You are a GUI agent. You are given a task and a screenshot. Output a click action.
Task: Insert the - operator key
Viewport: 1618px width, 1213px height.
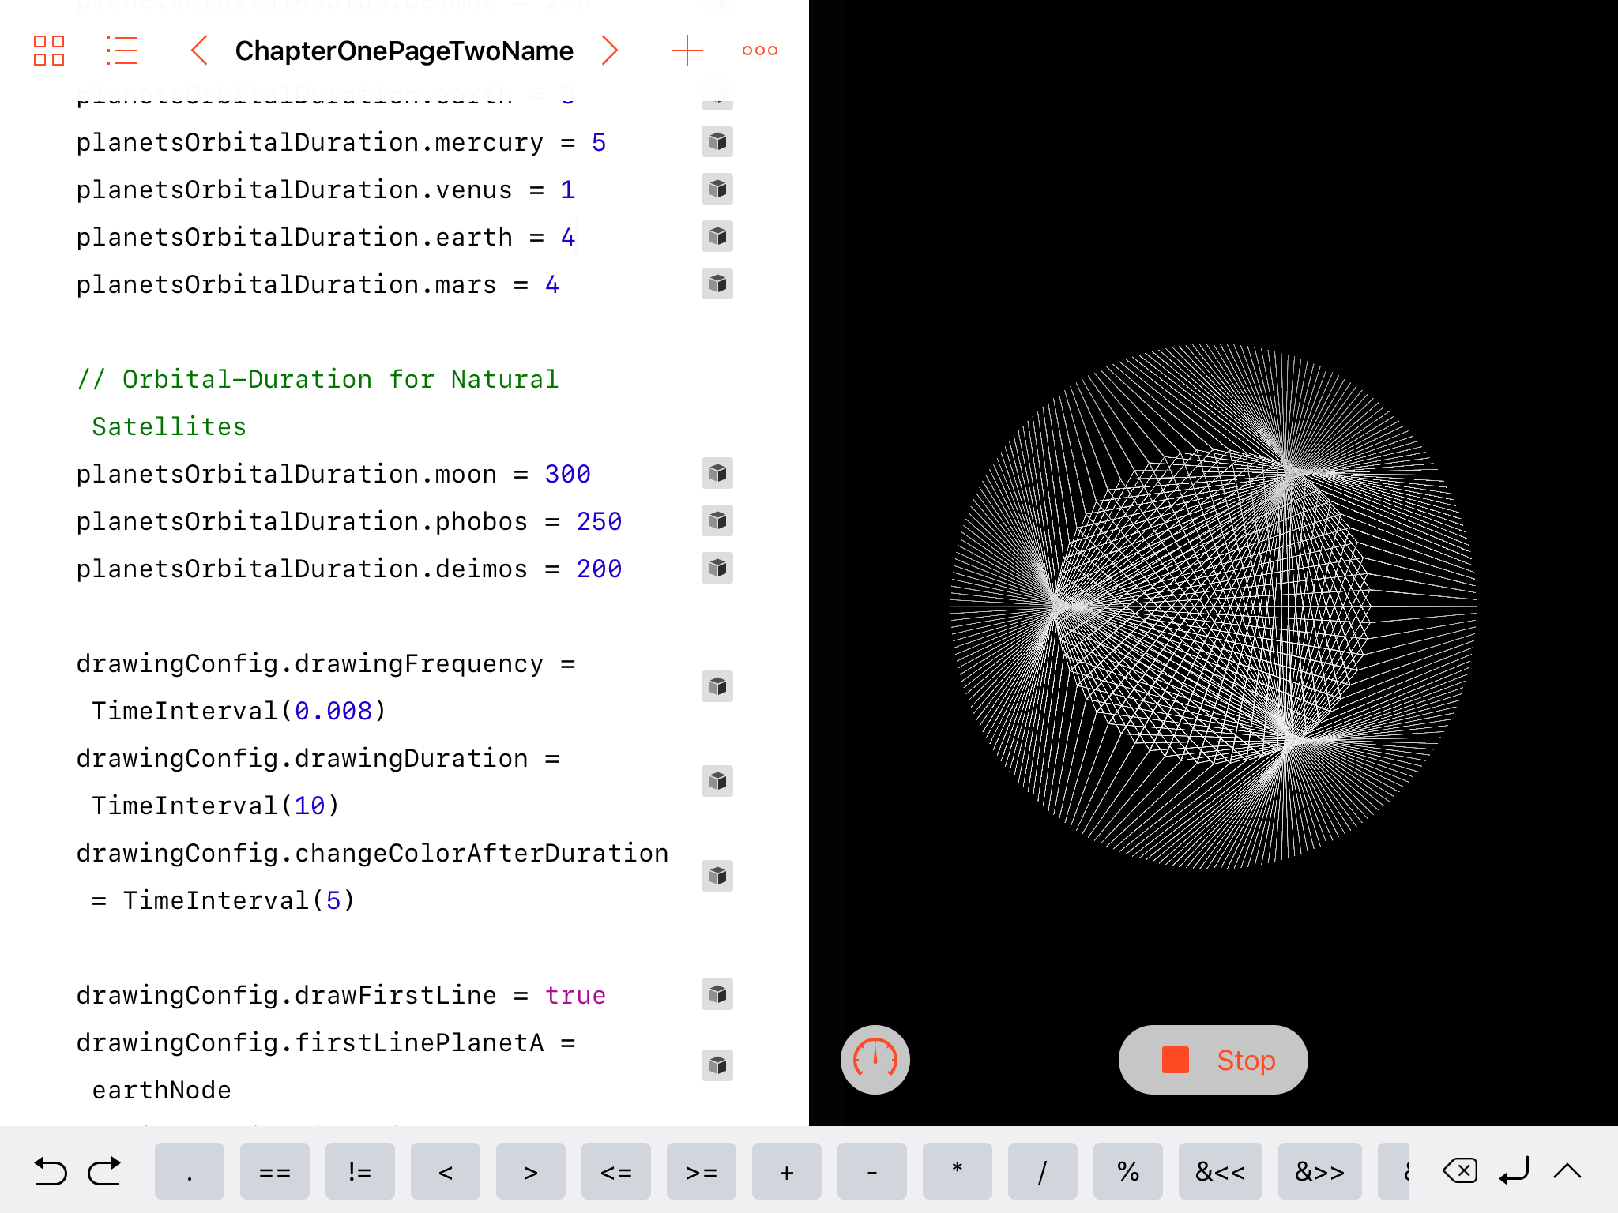coord(872,1171)
